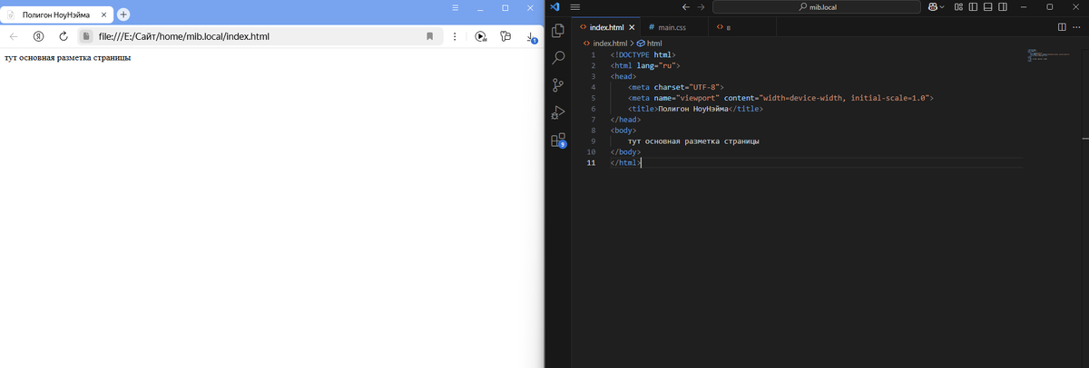1089x368 pixels.
Task: Open the browser media playback control icon
Action: (x=481, y=36)
